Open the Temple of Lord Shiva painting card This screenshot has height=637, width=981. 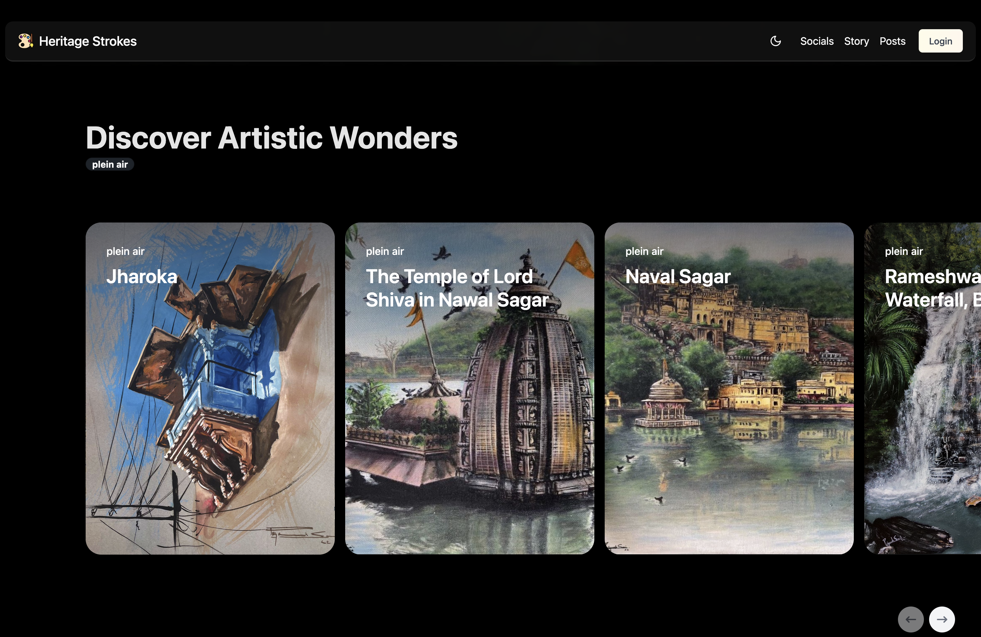click(x=469, y=389)
